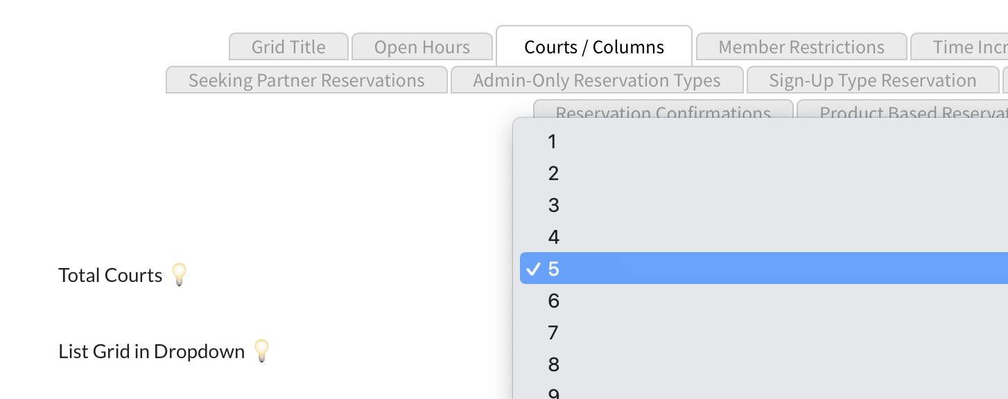Select option 2 from the courts list

click(x=553, y=174)
